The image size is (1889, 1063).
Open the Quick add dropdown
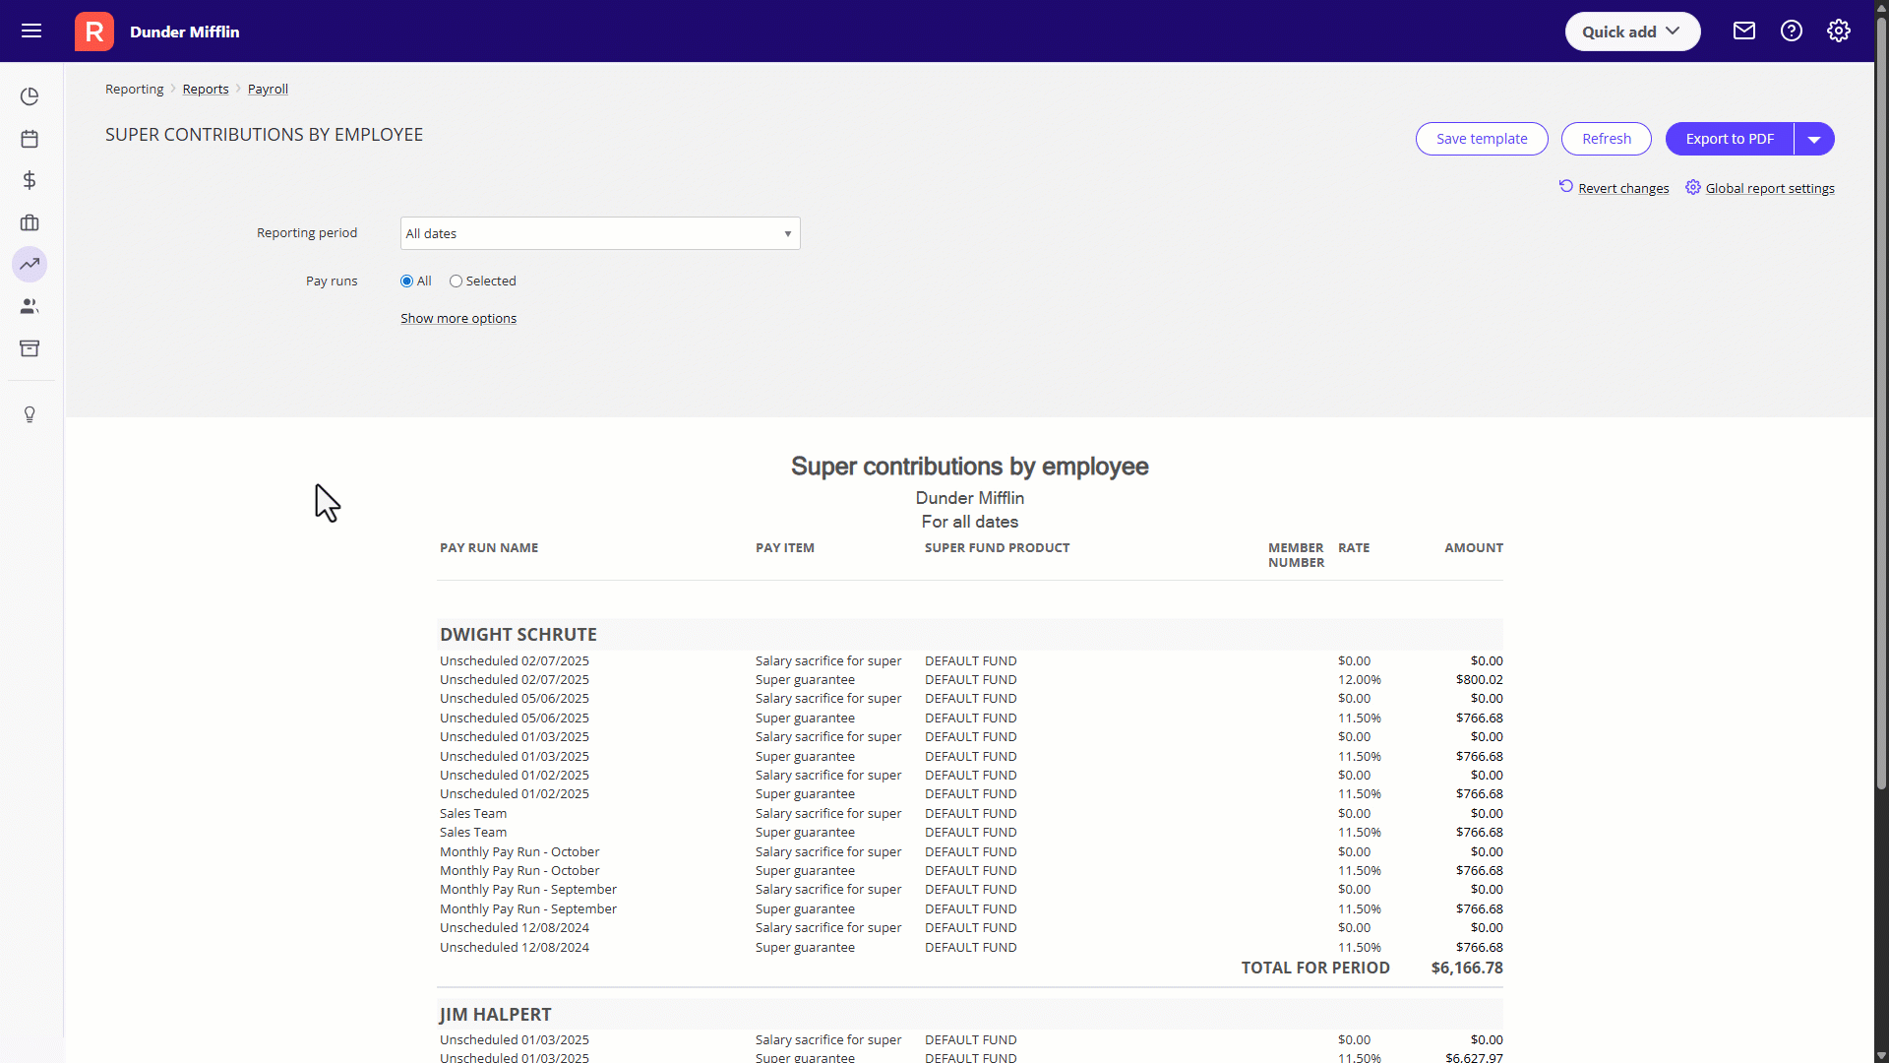point(1631,31)
